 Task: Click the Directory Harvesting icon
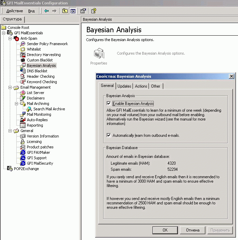coord(23,55)
